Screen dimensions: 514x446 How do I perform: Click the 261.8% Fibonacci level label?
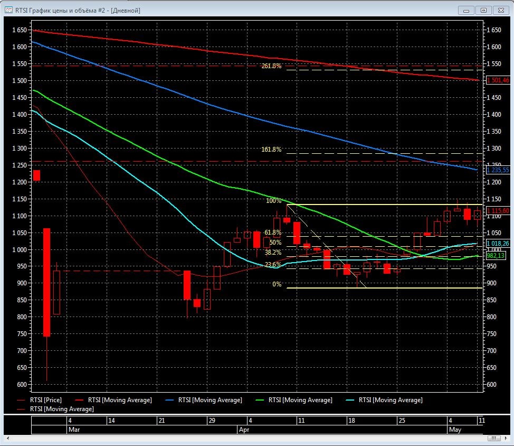271,66
